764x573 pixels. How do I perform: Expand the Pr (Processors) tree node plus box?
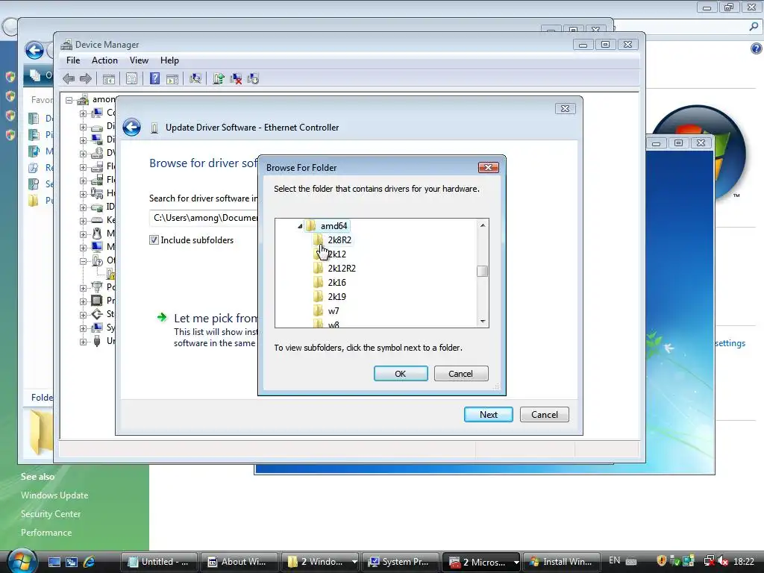pyautogui.click(x=83, y=301)
